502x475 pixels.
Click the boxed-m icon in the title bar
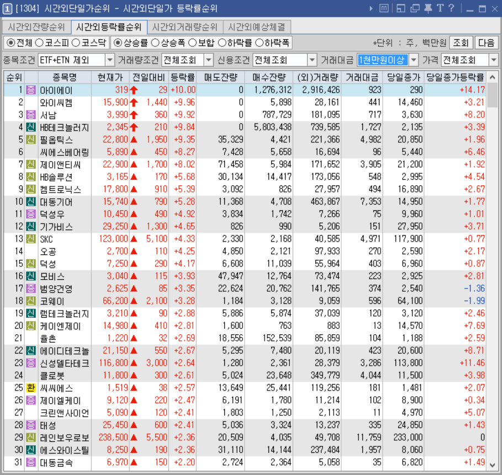(383, 8)
